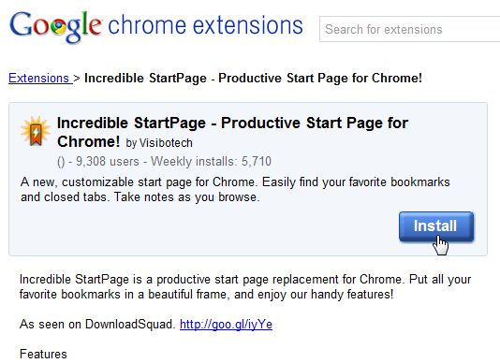Image resolution: width=500 pixels, height=363 pixels.
Task: Click the Chrome ball in Google logo
Action: (59, 28)
